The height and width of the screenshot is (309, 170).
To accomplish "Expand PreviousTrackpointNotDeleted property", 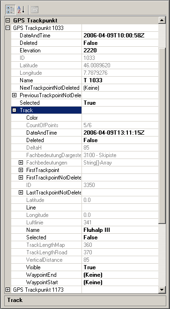I will pyautogui.click(x=14, y=95).
